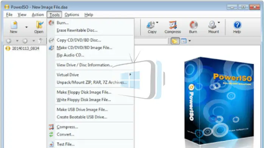The image size is (264, 148).
Task: Click the Compress toolbar icon
Action: coord(172,27)
